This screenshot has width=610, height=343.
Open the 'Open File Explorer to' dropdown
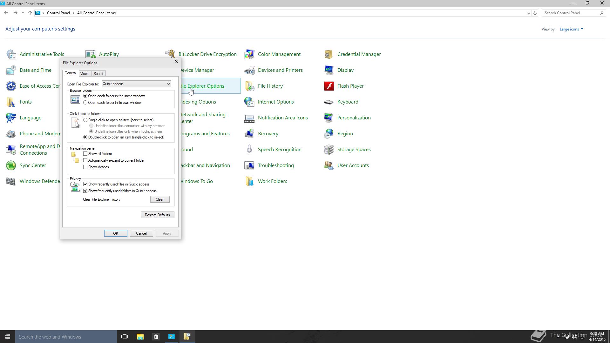click(136, 84)
